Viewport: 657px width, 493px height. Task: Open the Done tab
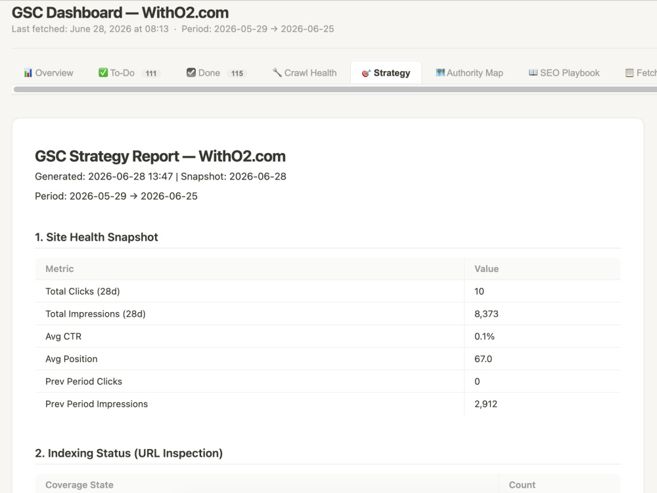click(x=217, y=73)
